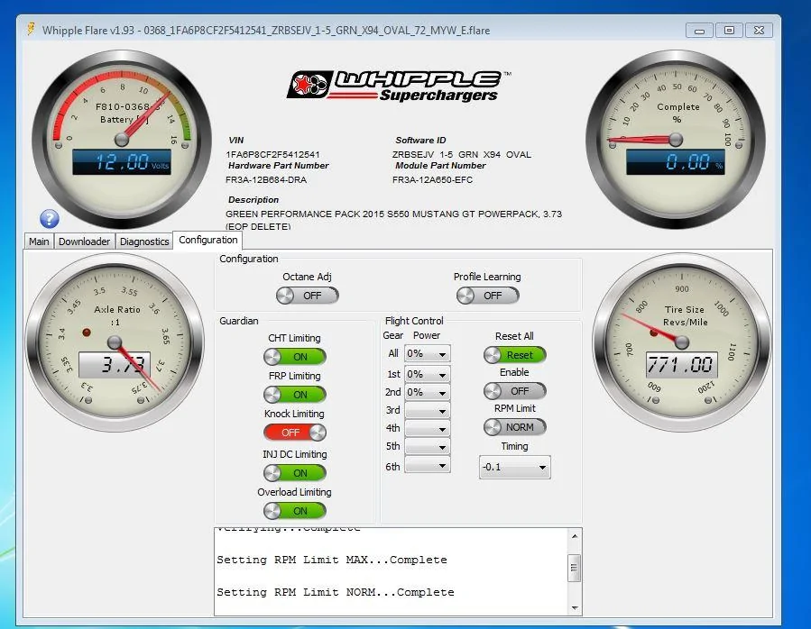The height and width of the screenshot is (629, 811).
Task: Click VIN value 1FA6P8CF2F5412541
Action: [x=272, y=154]
